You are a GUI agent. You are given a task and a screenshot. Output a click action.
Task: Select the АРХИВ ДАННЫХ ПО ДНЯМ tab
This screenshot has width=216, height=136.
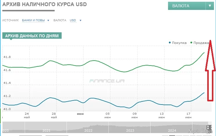point(32,36)
